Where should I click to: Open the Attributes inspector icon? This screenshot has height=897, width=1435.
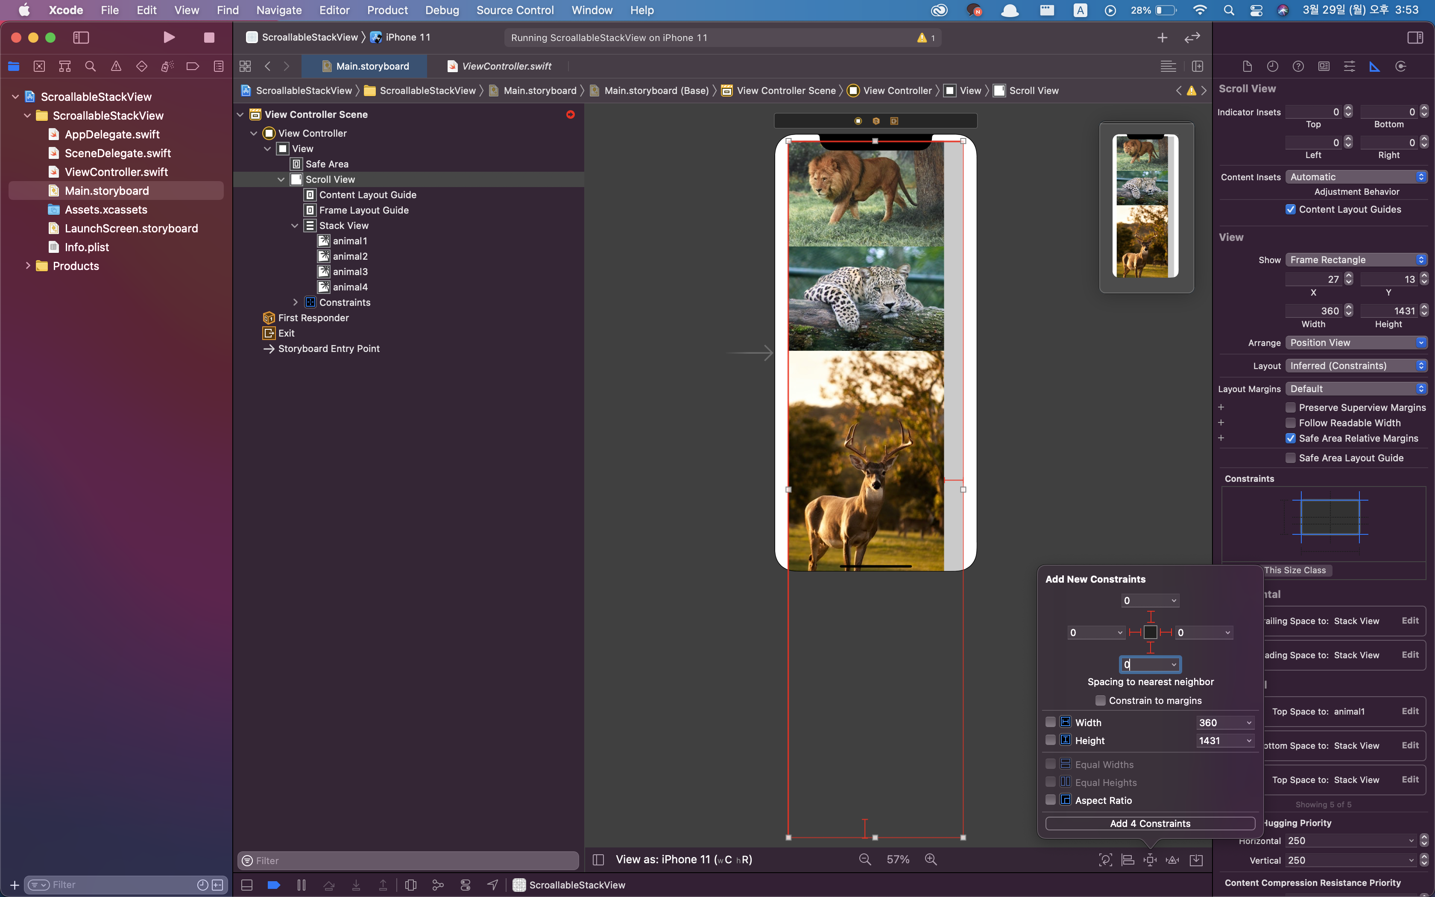click(1349, 67)
